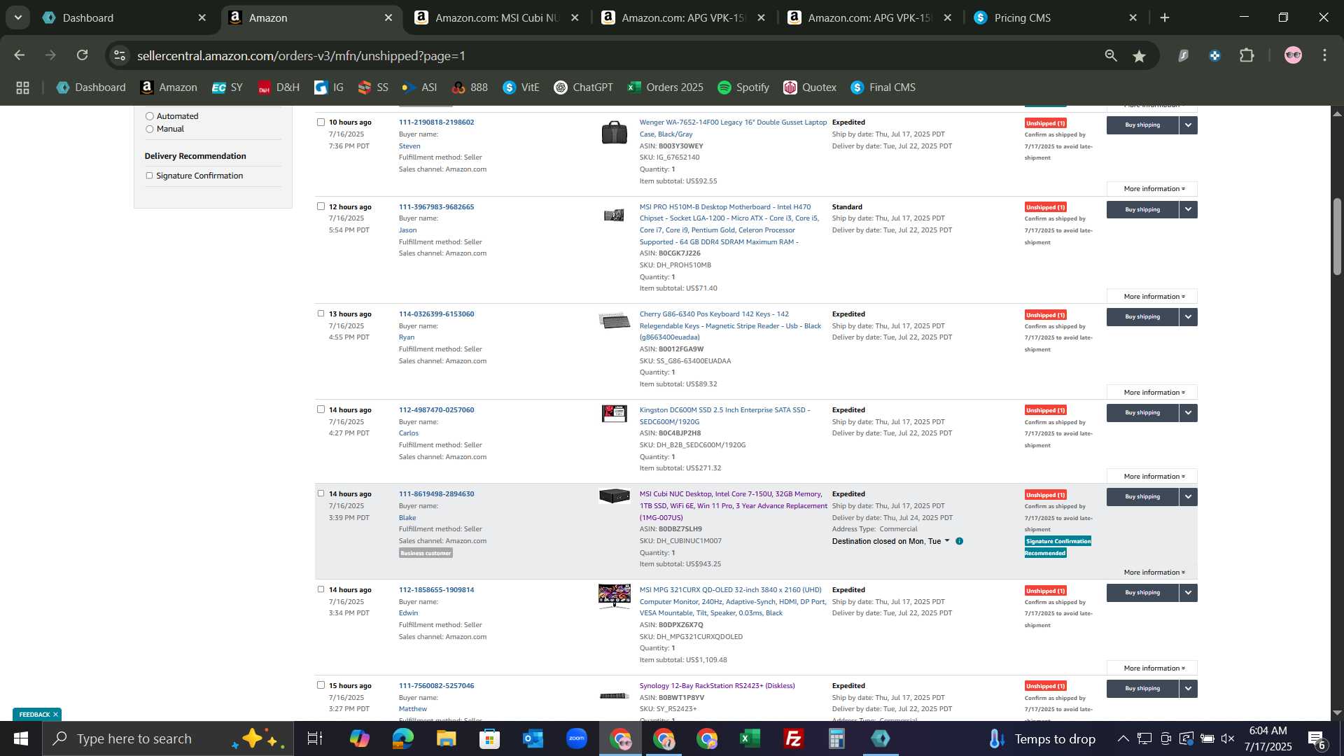Launch Excel from the taskbar
The height and width of the screenshot is (756, 1344).
click(750, 738)
